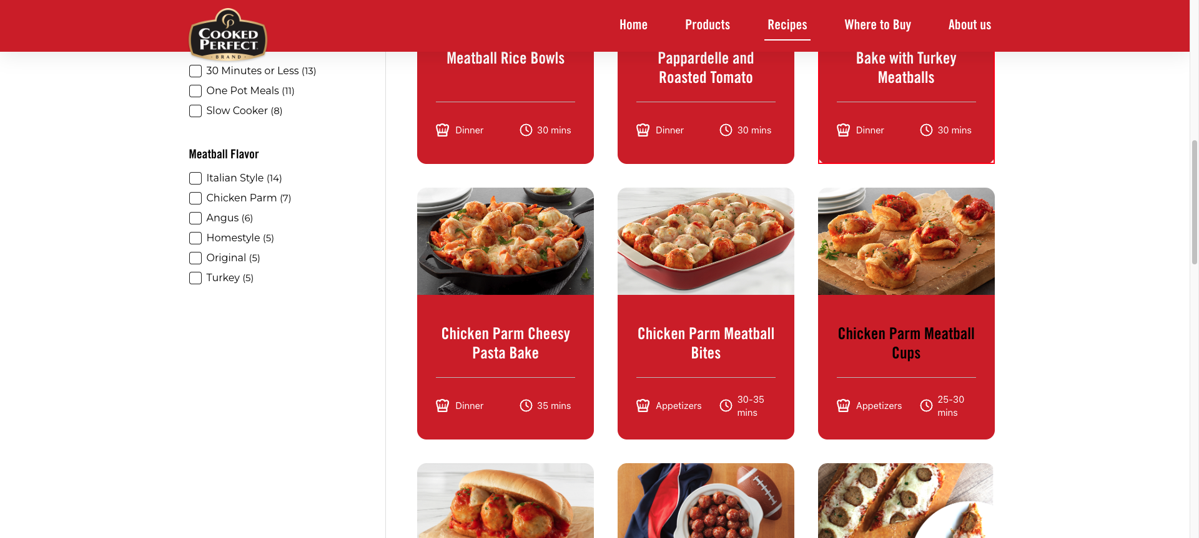Viewport: 1199px width, 538px height.
Task: Tick the Turkey meatball flavor checkbox
Action: click(x=195, y=278)
